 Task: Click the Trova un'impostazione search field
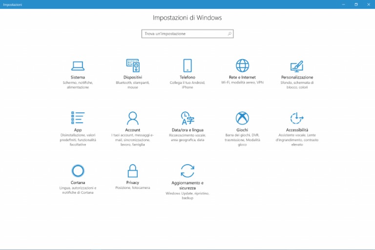coord(187,34)
